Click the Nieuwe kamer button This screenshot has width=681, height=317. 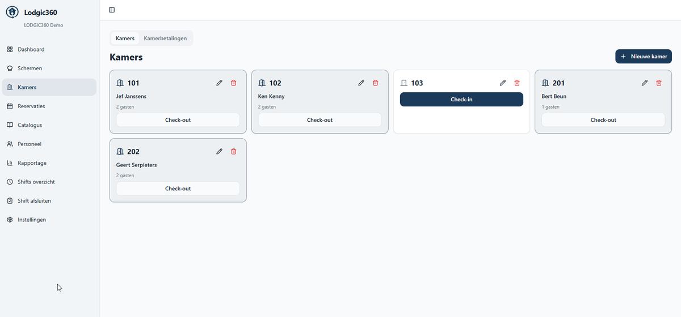coord(644,57)
